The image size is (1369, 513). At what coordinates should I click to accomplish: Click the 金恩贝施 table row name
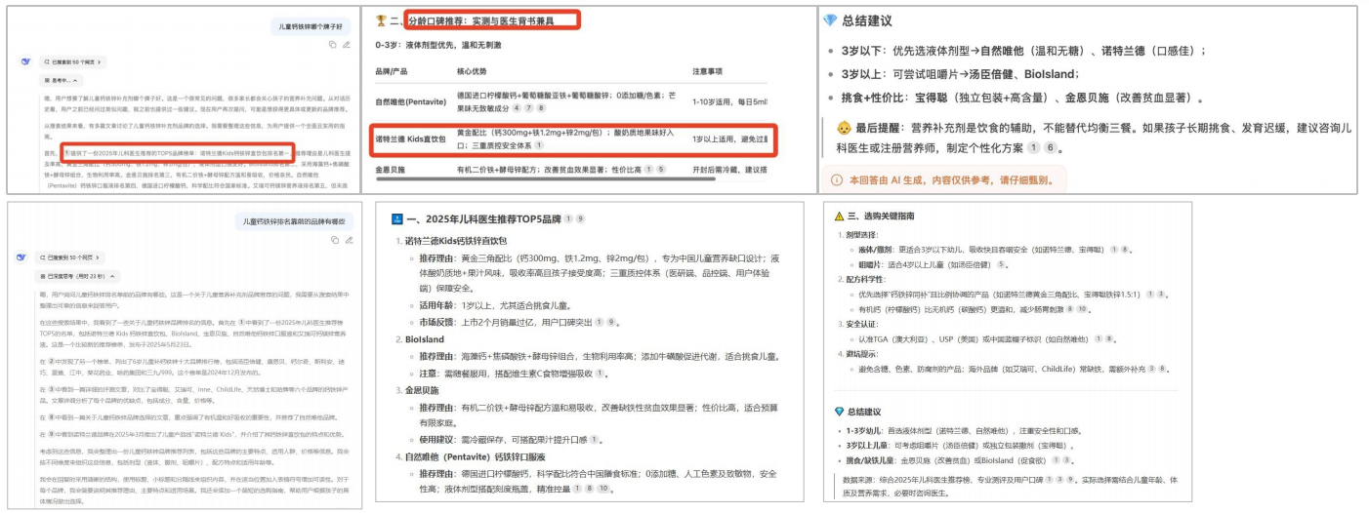click(391, 171)
